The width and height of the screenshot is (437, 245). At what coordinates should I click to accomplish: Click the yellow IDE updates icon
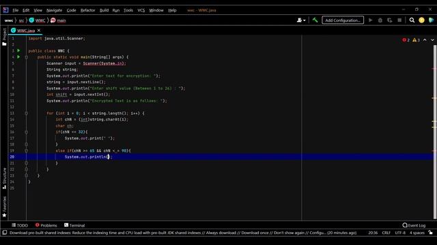pyautogui.click(x=421, y=20)
